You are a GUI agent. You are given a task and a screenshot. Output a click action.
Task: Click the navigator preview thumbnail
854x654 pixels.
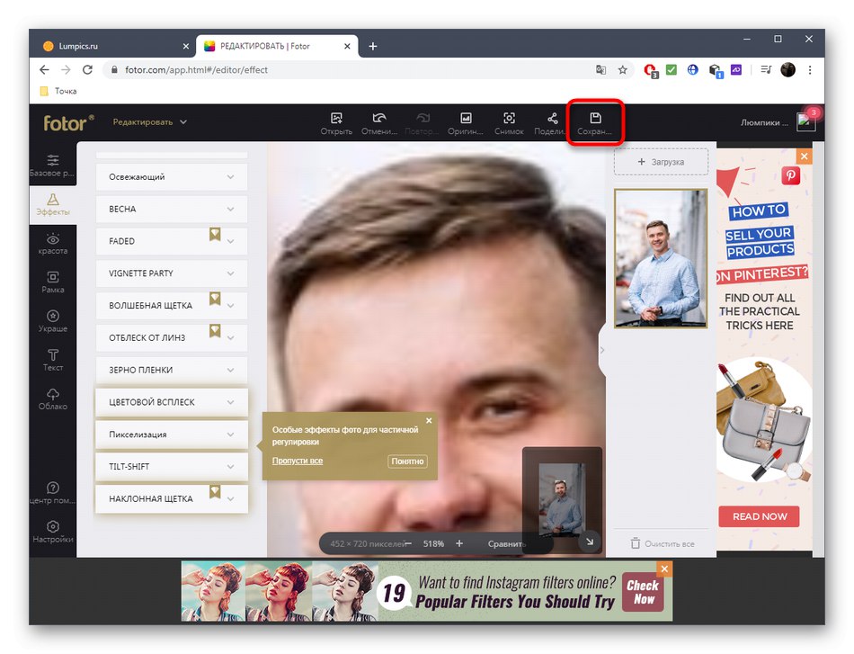pos(563,500)
